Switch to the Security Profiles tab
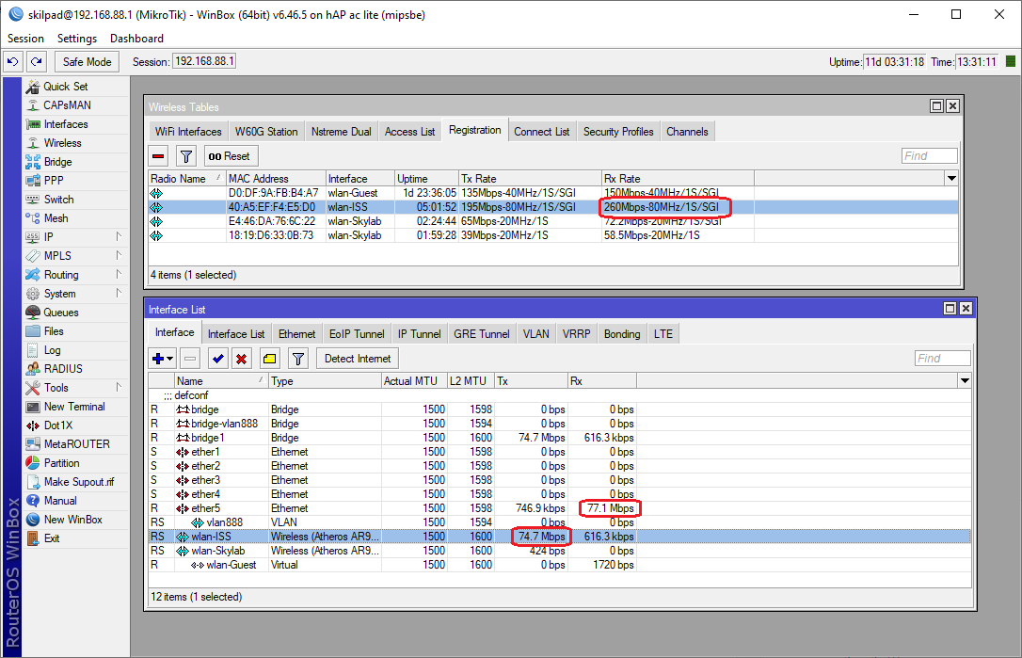Screen dimensions: 1022x658 click(x=618, y=132)
